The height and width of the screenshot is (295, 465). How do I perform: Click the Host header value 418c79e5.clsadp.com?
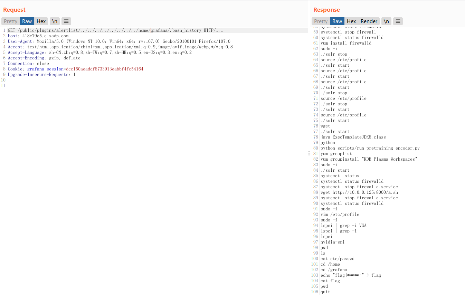point(45,36)
